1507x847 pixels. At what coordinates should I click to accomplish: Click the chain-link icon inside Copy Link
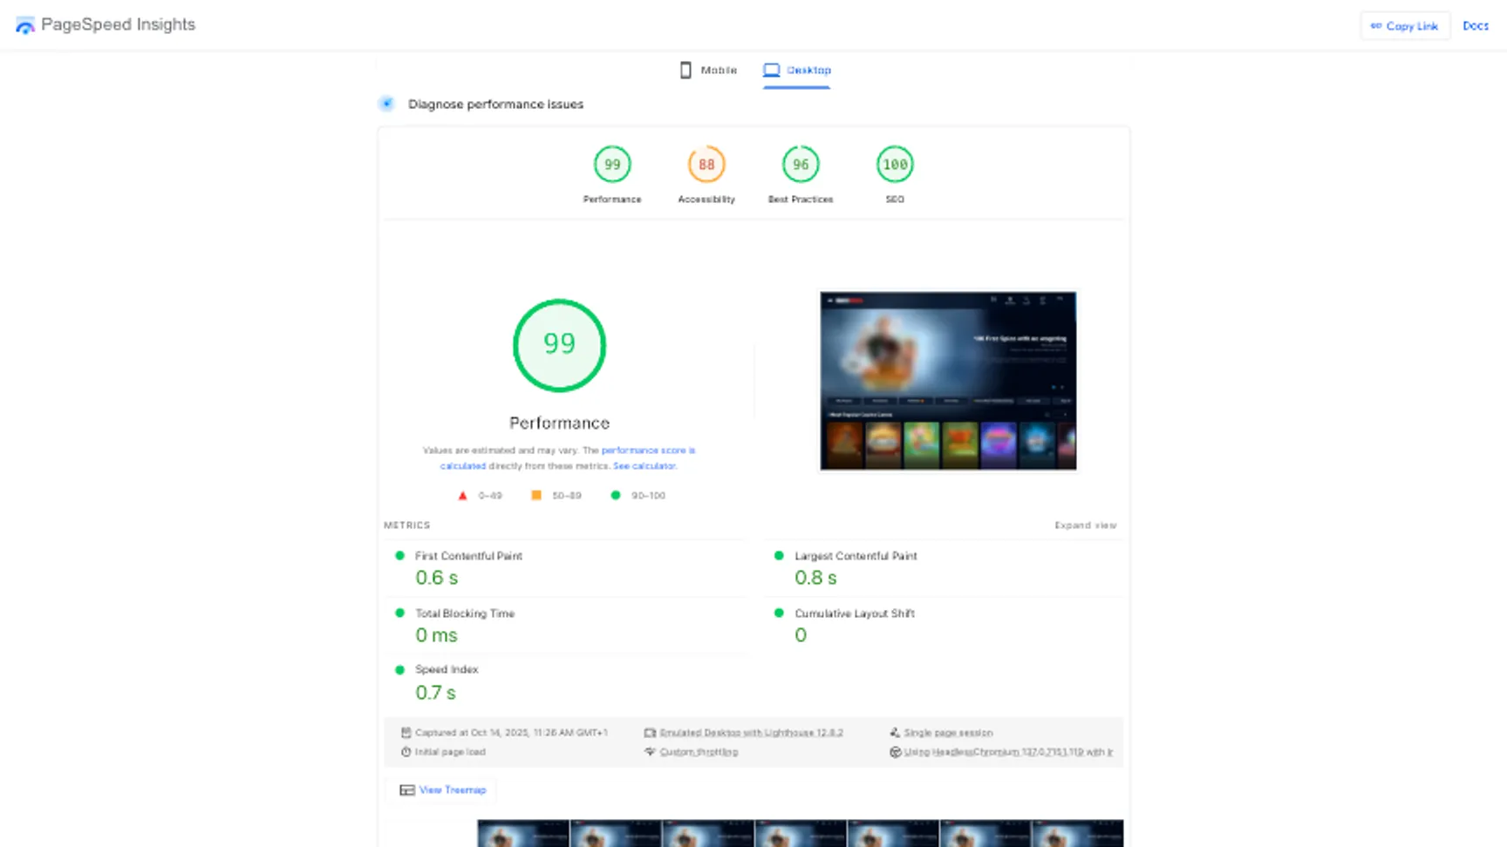(x=1378, y=26)
